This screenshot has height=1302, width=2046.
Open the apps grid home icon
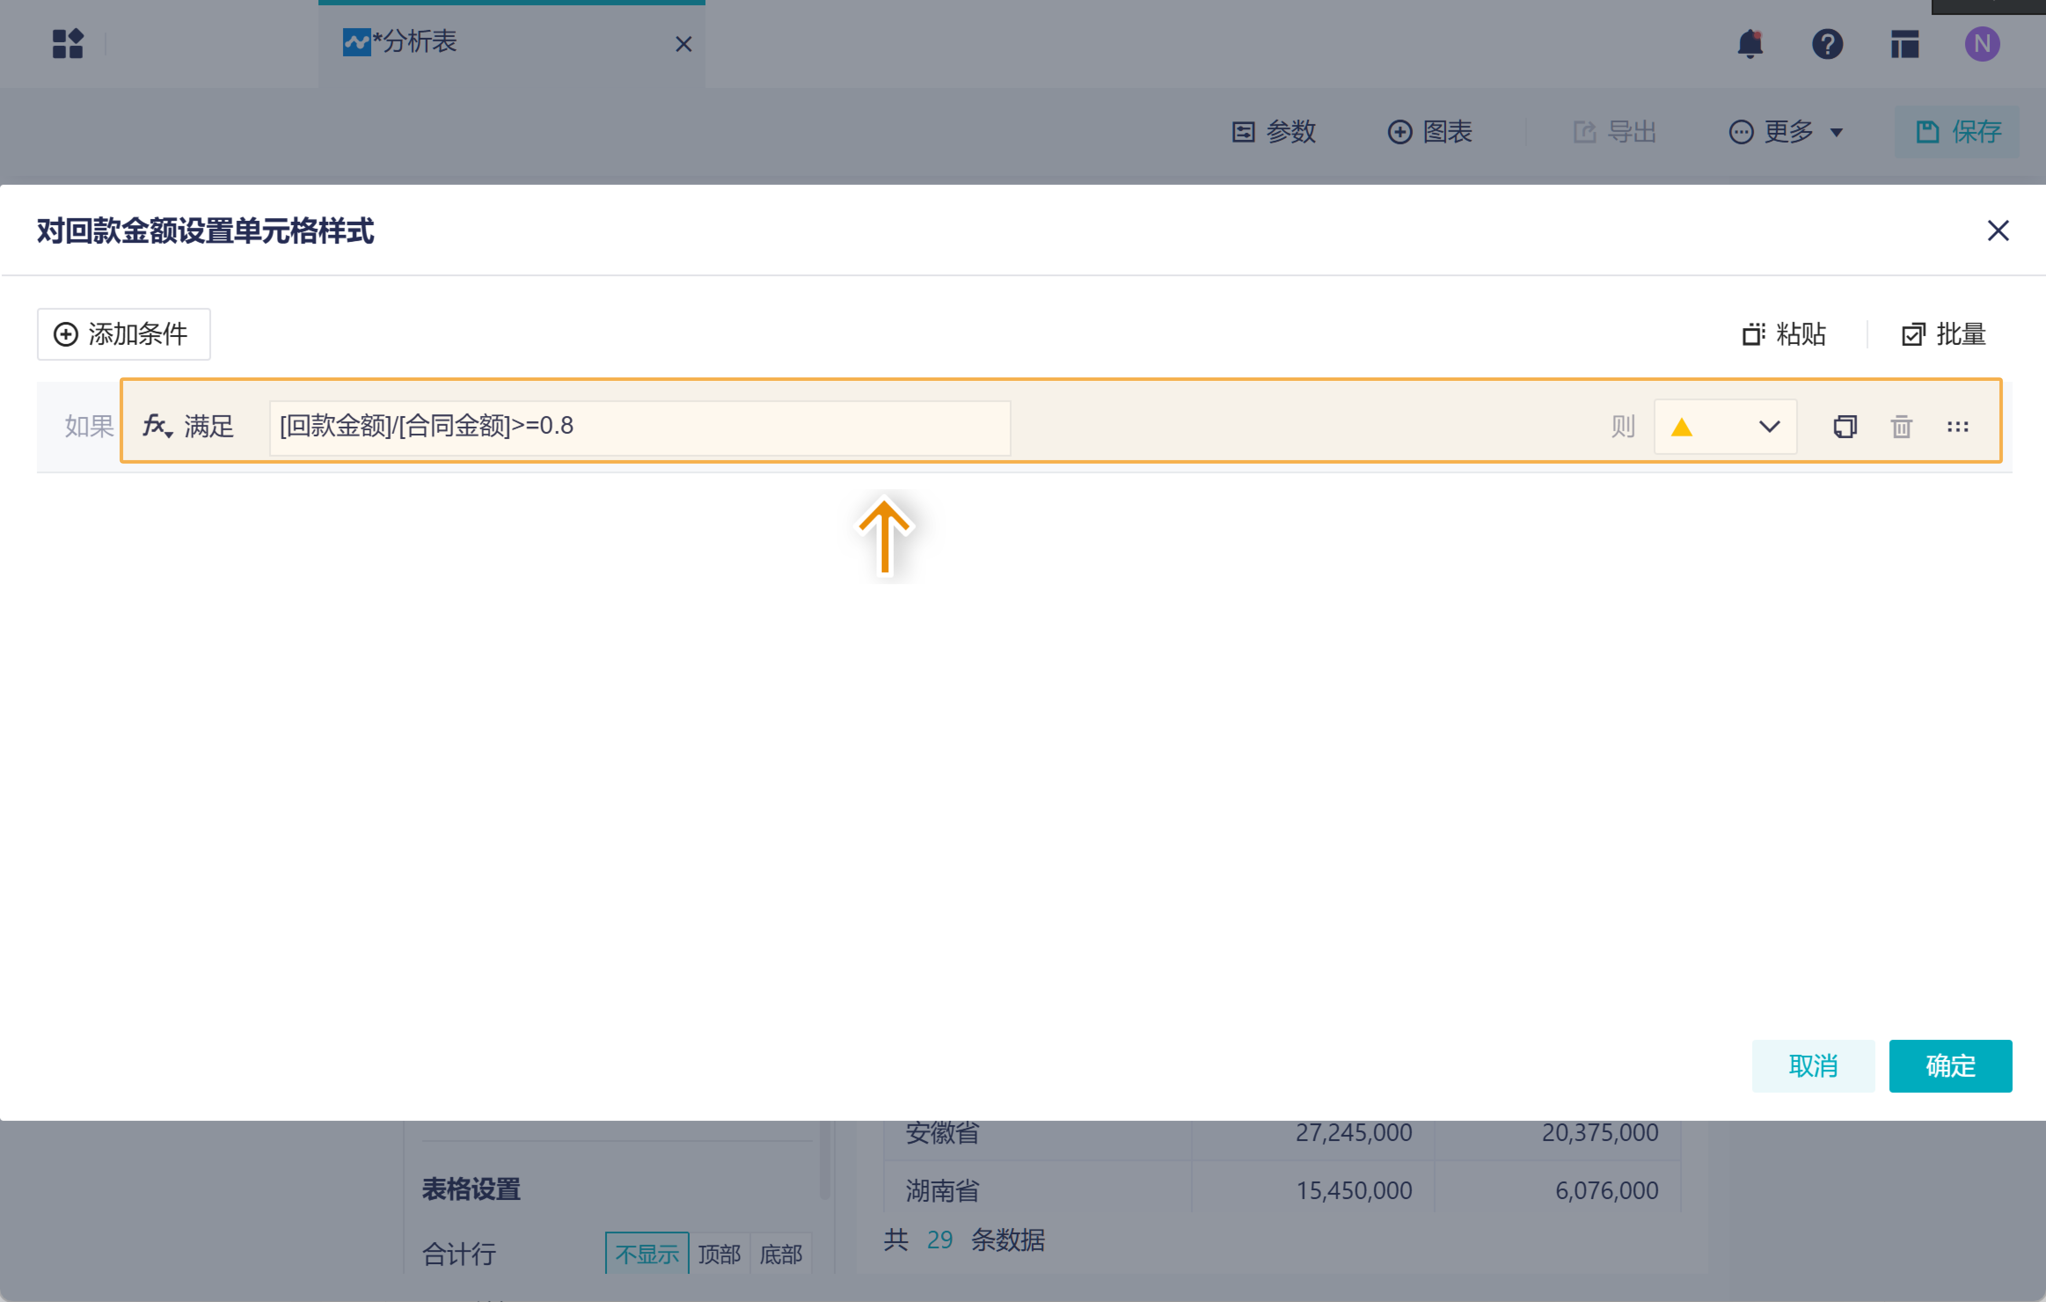68,44
